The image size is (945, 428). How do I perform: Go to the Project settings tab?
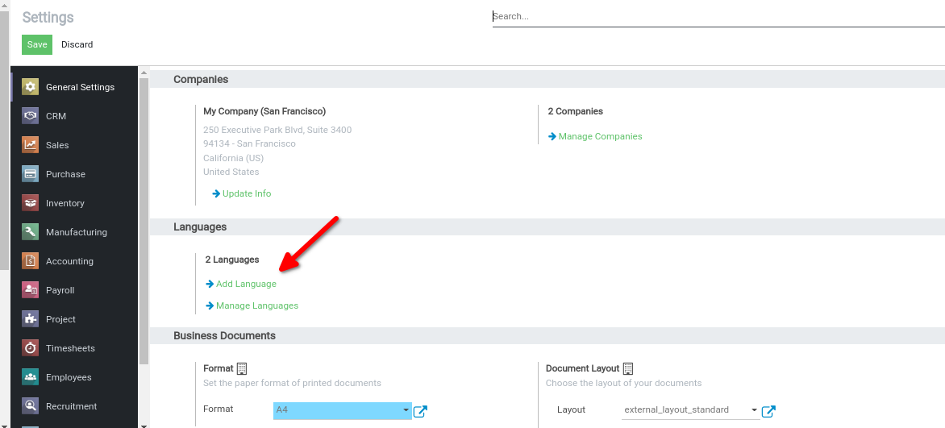(x=60, y=319)
